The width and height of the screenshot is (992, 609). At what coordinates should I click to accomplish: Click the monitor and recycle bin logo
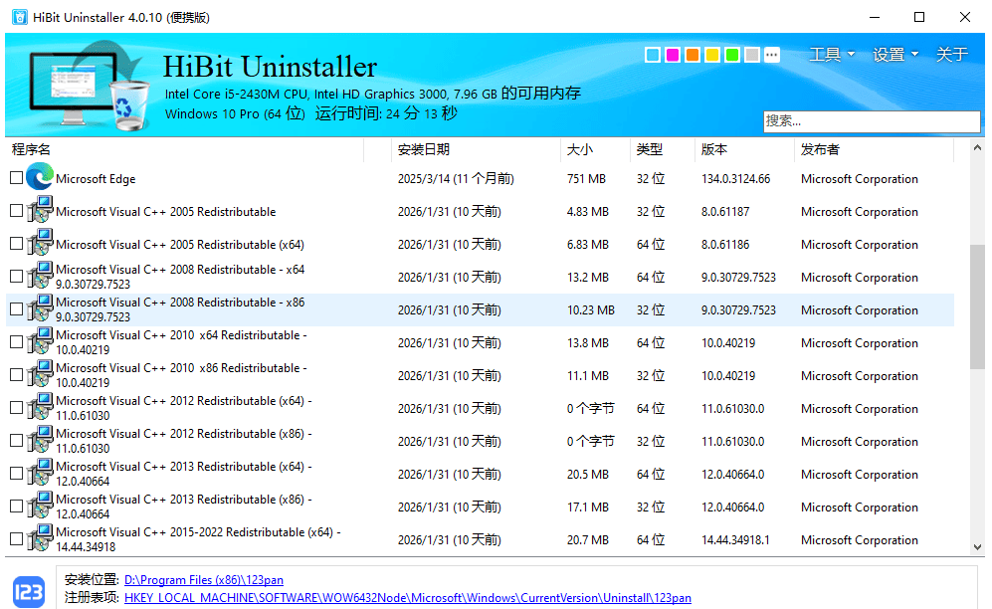click(89, 86)
